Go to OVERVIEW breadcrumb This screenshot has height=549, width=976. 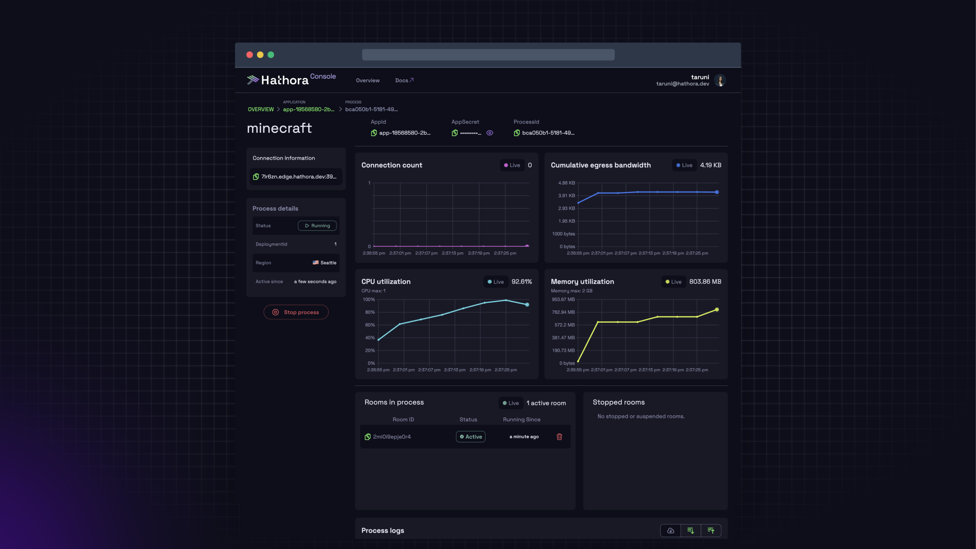(x=261, y=109)
